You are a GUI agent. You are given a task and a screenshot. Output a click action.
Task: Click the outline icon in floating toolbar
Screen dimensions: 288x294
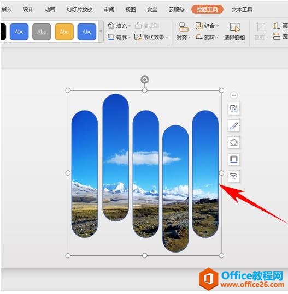pos(234,159)
